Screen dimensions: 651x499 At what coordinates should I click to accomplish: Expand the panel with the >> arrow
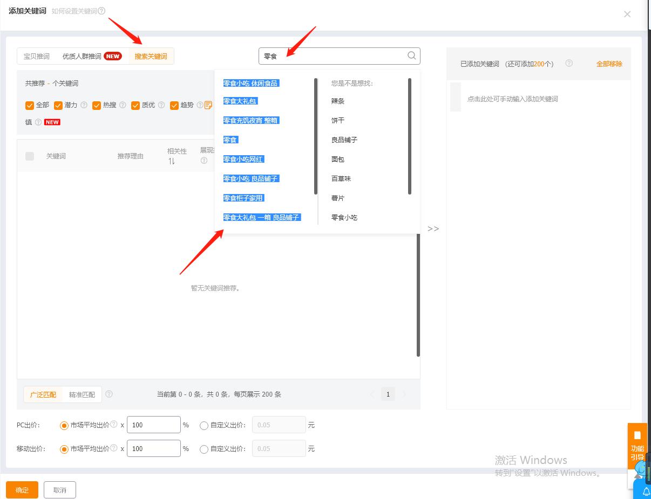(x=433, y=228)
